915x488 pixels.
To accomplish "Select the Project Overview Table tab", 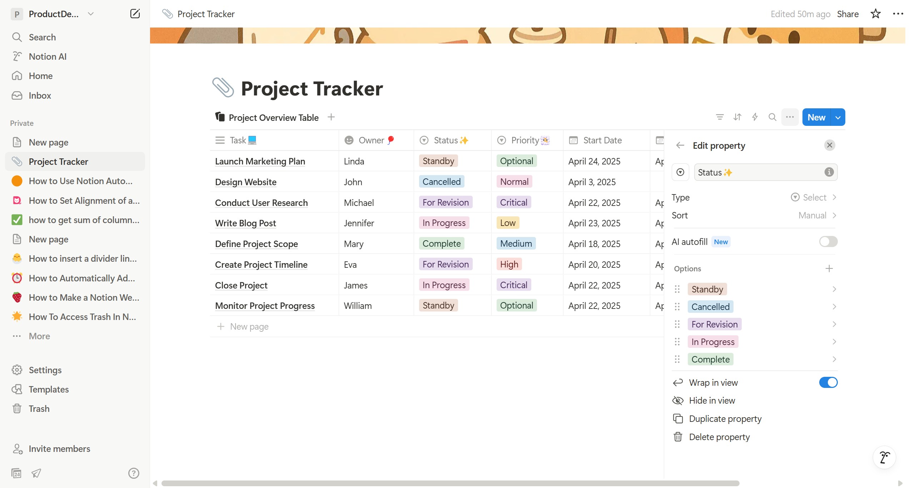I will point(267,117).
